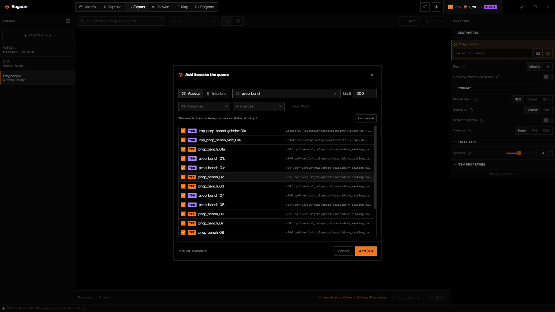This screenshot has width=555, height=312.
Task: Click the Rageon logo icon
Action: coord(7,7)
